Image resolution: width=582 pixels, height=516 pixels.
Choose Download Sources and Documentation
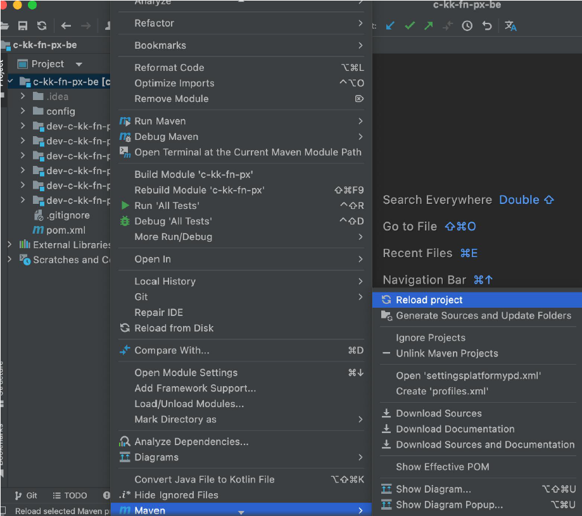pyautogui.click(x=477, y=444)
